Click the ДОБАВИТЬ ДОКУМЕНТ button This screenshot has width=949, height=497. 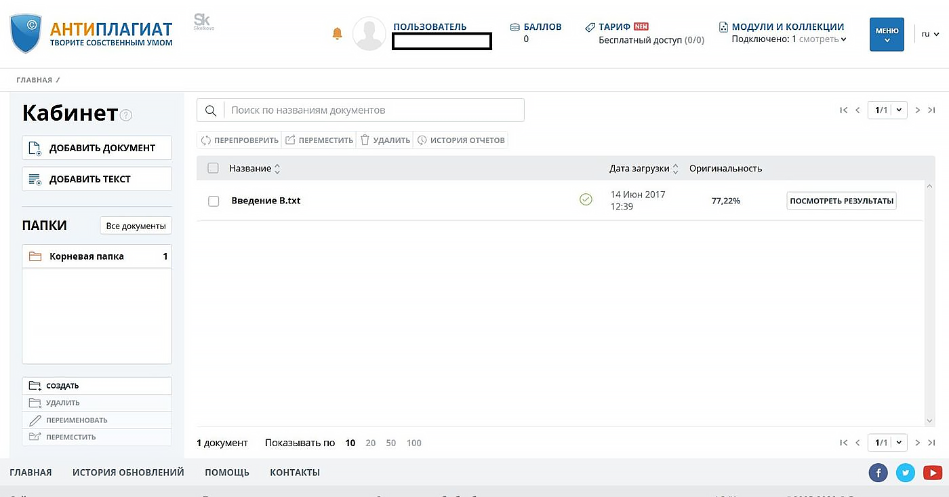[97, 148]
